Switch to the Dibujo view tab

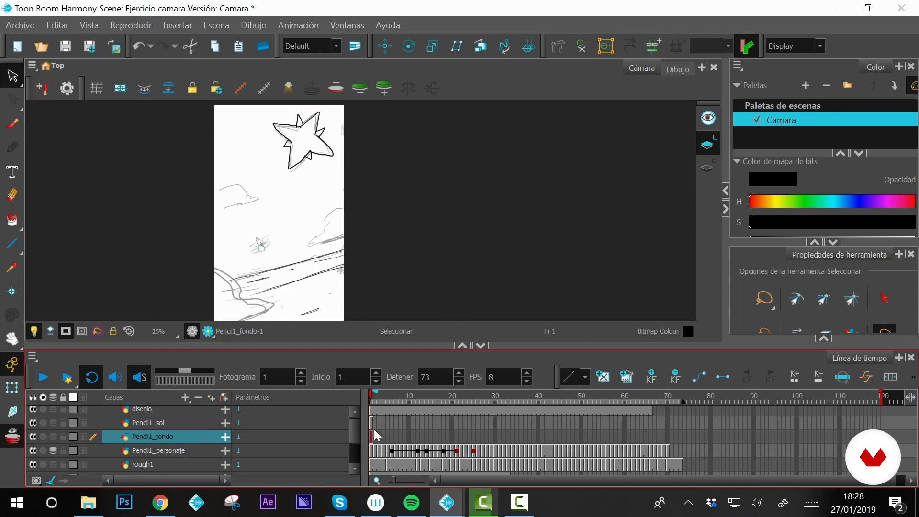point(678,69)
